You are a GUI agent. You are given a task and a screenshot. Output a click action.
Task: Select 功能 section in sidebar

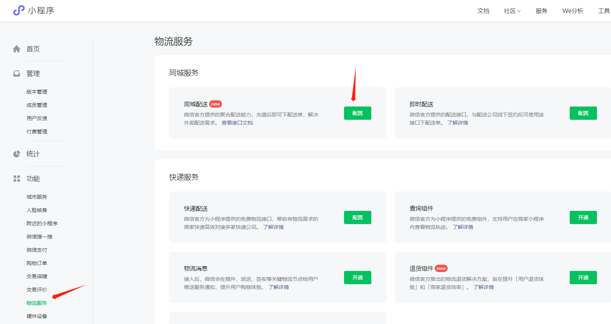pos(33,179)
